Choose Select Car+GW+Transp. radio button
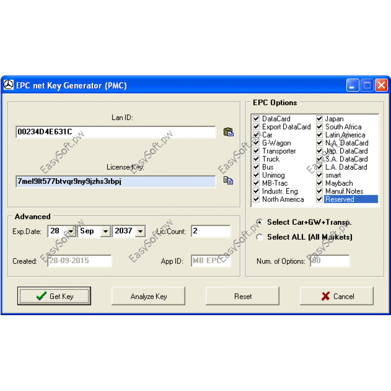The image size is (391, 391). [260, 222]
